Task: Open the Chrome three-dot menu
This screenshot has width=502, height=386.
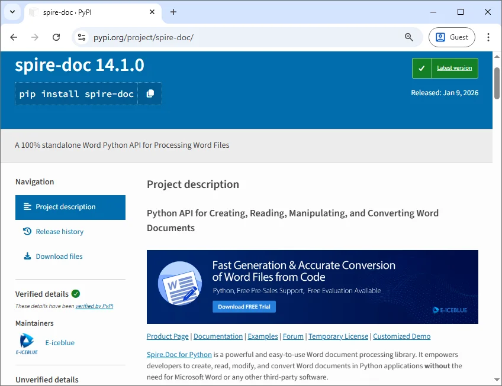Action: tap(488, 37)
